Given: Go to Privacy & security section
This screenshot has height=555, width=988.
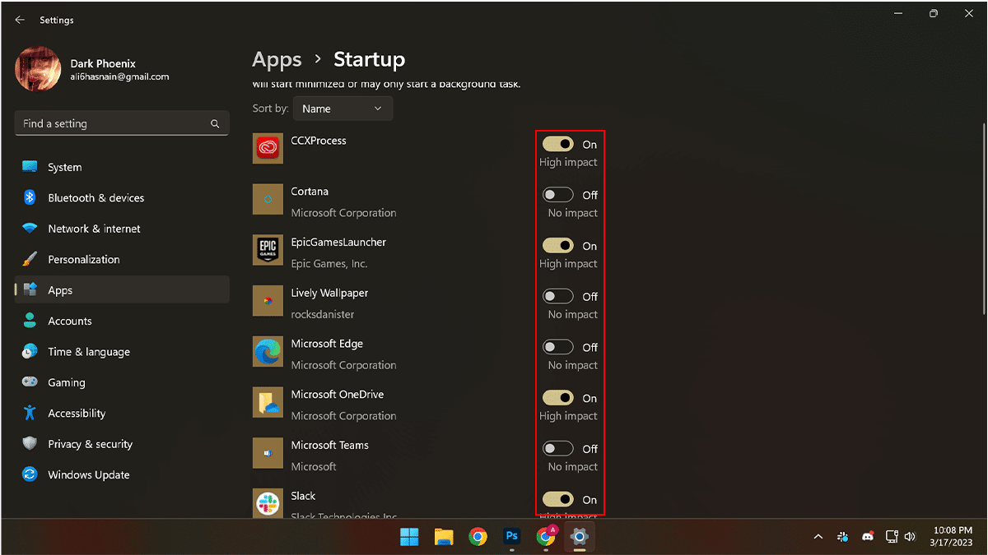Looking at the screenshot, I should (90, 444).
